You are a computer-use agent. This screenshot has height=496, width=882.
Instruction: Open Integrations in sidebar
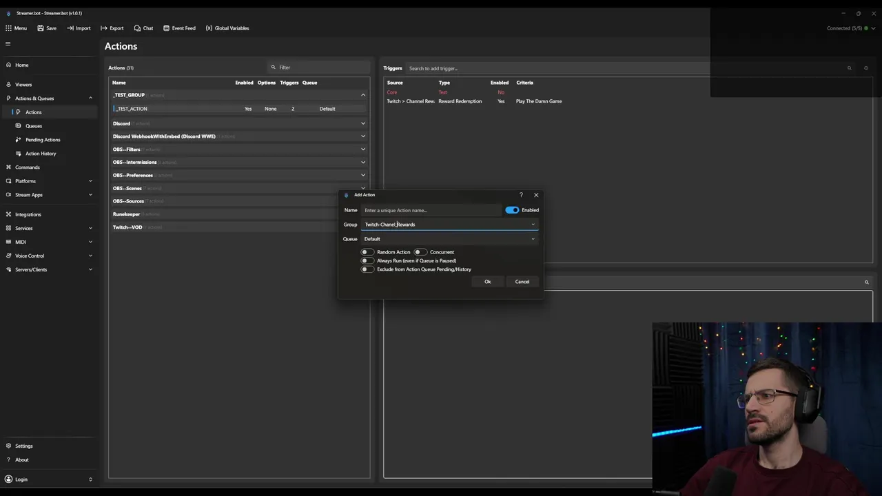click(28, 214)
